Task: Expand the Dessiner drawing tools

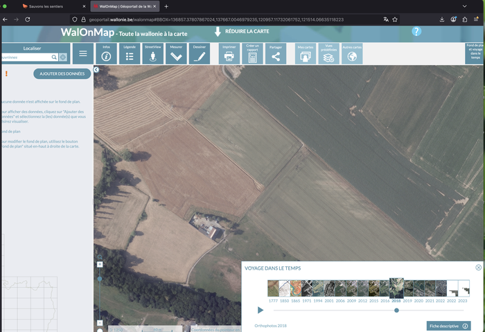Action: tap(200, 53)
